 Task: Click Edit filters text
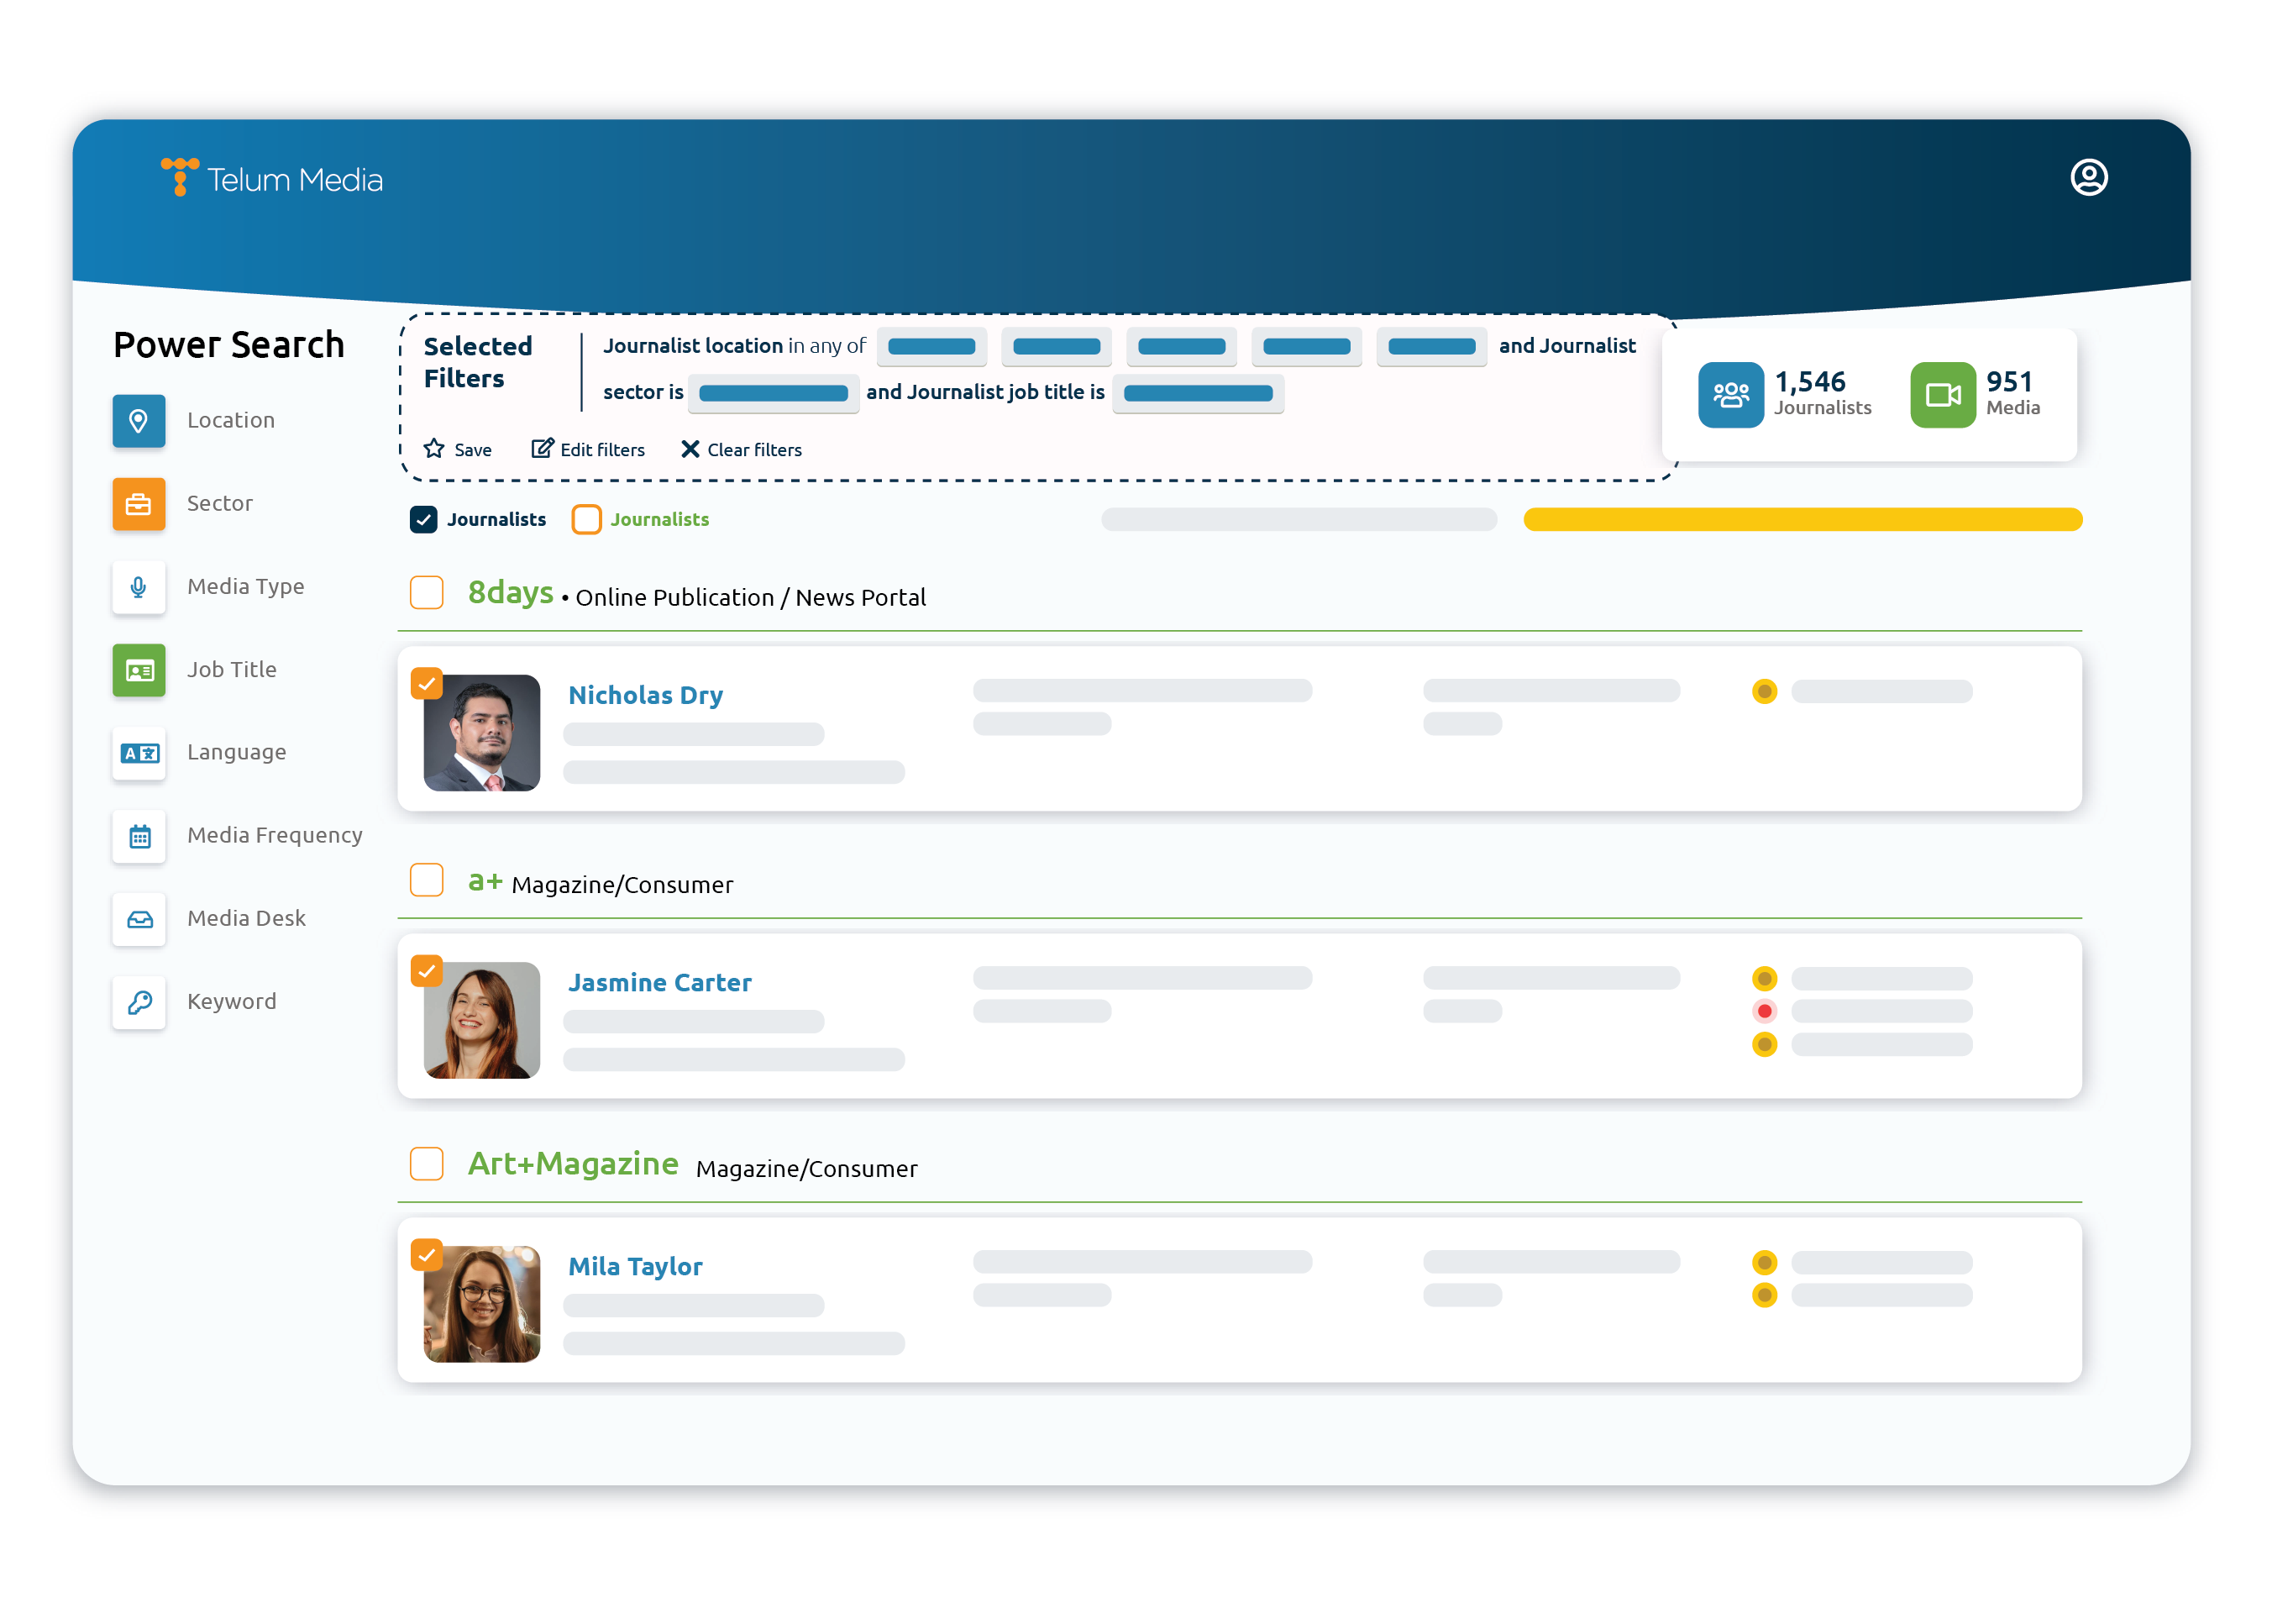point(603,450)
